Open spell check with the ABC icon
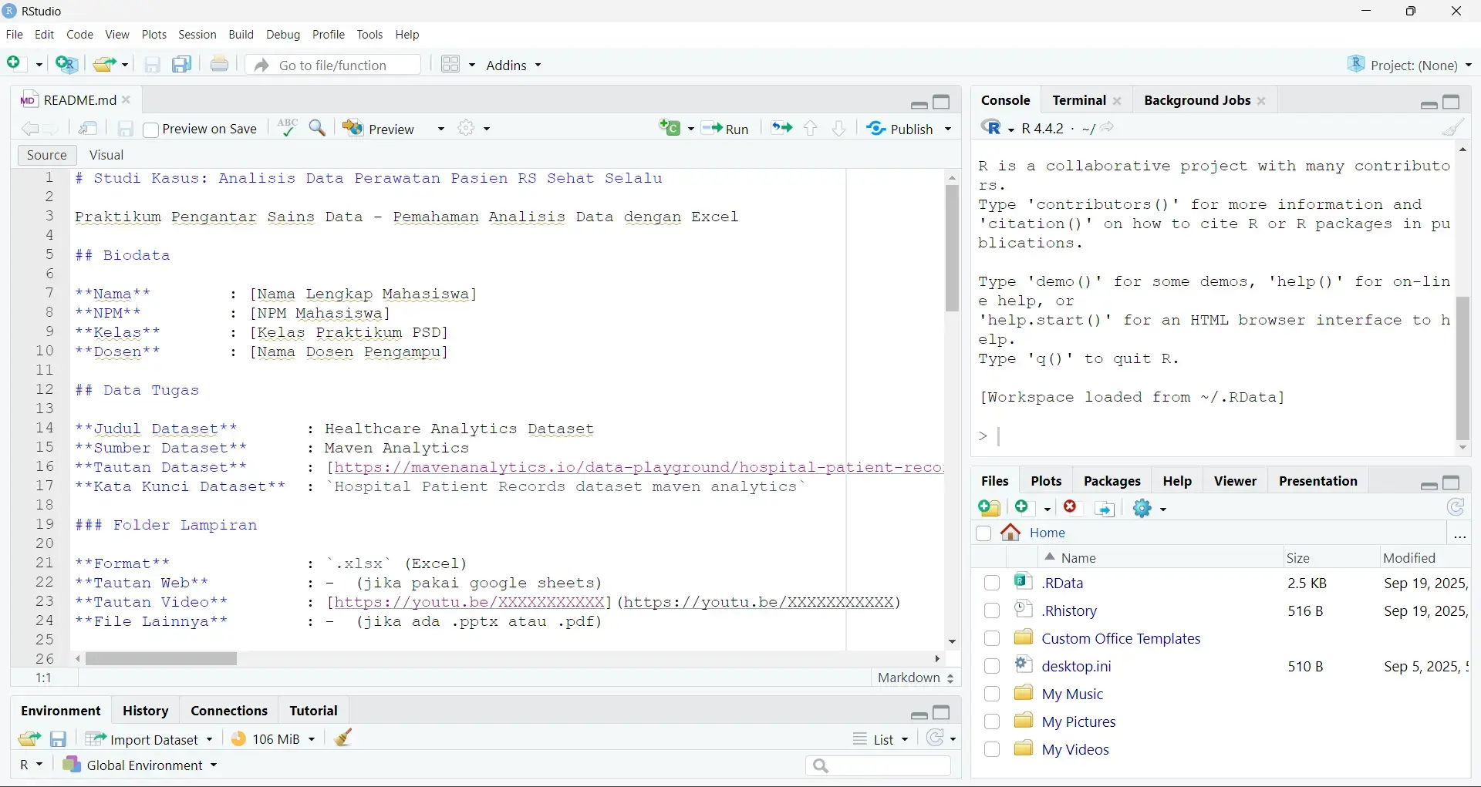 (286, 128)
